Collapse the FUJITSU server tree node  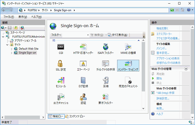[3, 37]
